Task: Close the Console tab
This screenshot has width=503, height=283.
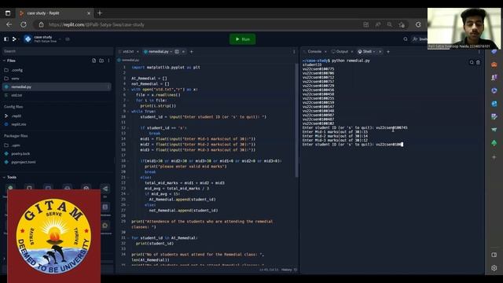Action: click(x=325, y=51)
